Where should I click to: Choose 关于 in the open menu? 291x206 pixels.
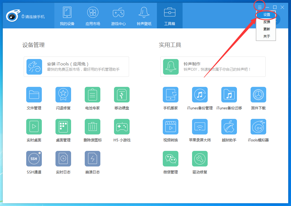click(x=266, y=36)
